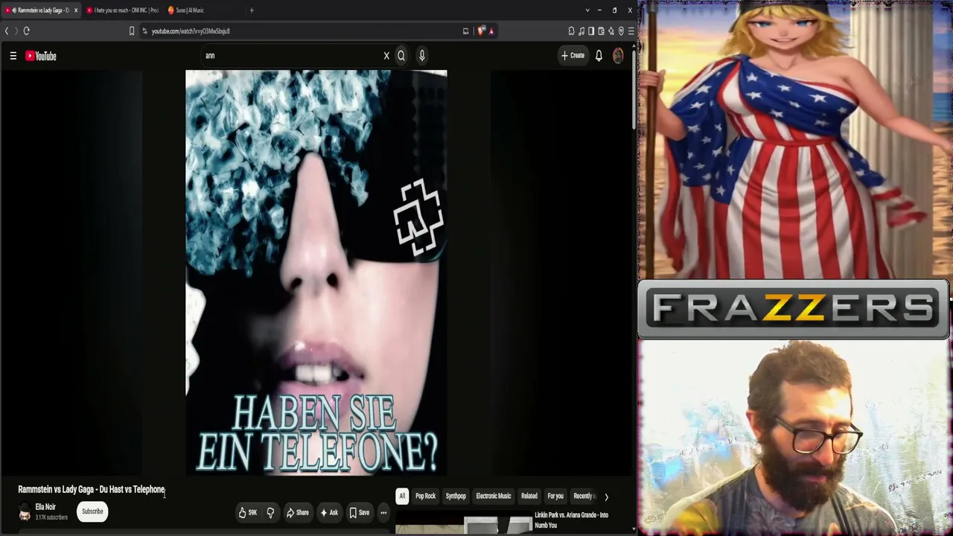Open more actions three-dot menu under video
Image resolution: width=953 pixels, height=536 pixels.
[x=383, y=512]
